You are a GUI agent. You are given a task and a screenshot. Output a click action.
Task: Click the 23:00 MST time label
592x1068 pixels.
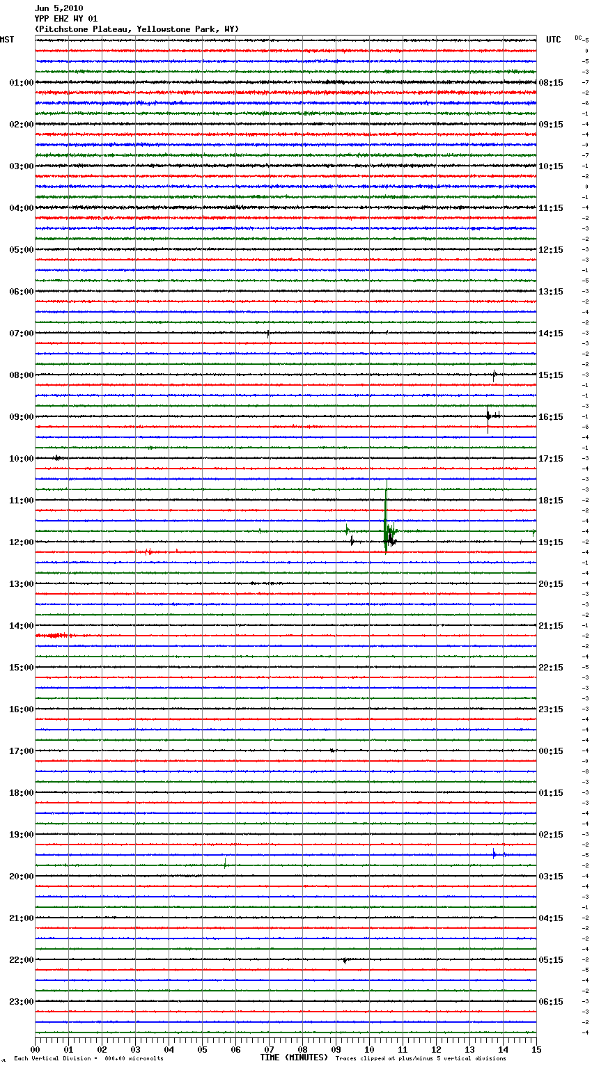(x=21, y=1002)
